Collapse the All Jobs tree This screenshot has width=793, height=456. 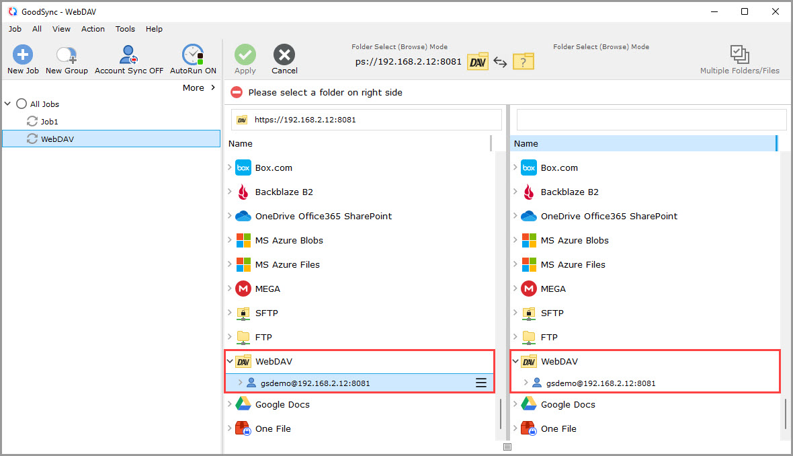(x=7, y=104)
